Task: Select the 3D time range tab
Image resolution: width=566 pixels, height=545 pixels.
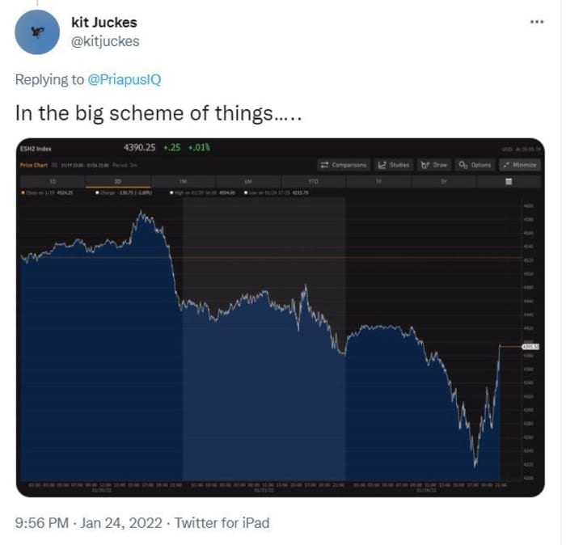Action: tap(118, 182)
